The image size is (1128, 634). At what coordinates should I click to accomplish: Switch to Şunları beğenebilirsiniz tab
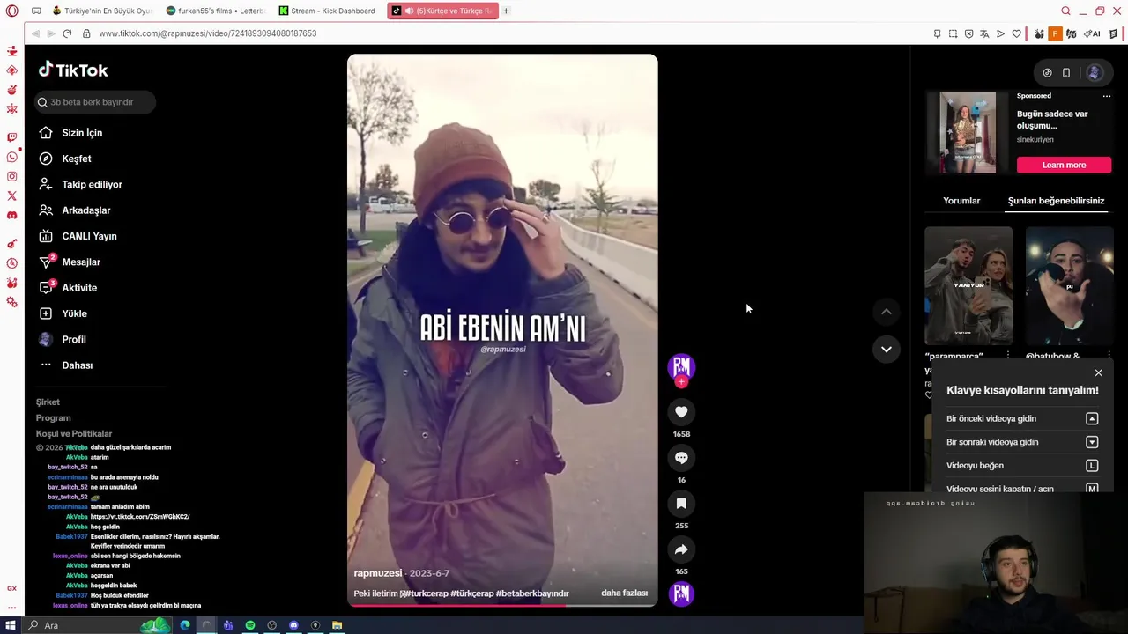1056,201
